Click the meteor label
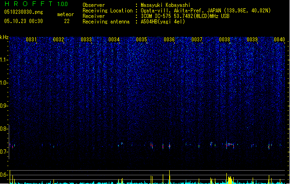 [x=65, y=14]
